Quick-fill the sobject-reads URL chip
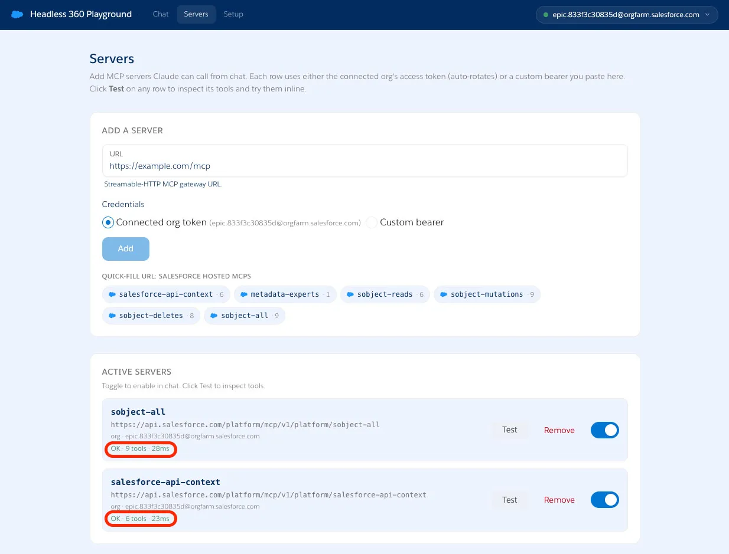The image size is (729, 554). 385,294
